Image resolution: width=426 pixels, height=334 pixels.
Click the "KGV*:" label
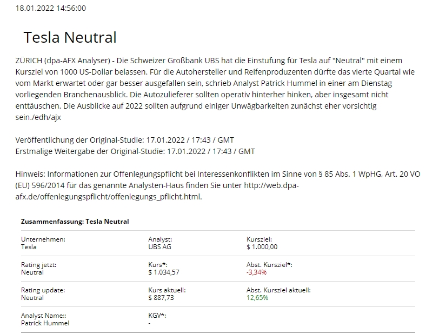(x=157, y=316)
